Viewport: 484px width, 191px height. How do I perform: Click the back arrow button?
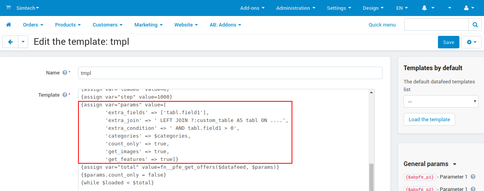11,42
